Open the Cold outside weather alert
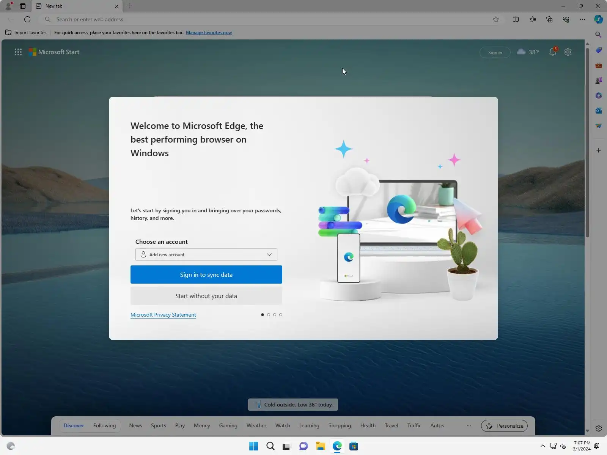The image size is (607, 455). [x=293, y=405]
